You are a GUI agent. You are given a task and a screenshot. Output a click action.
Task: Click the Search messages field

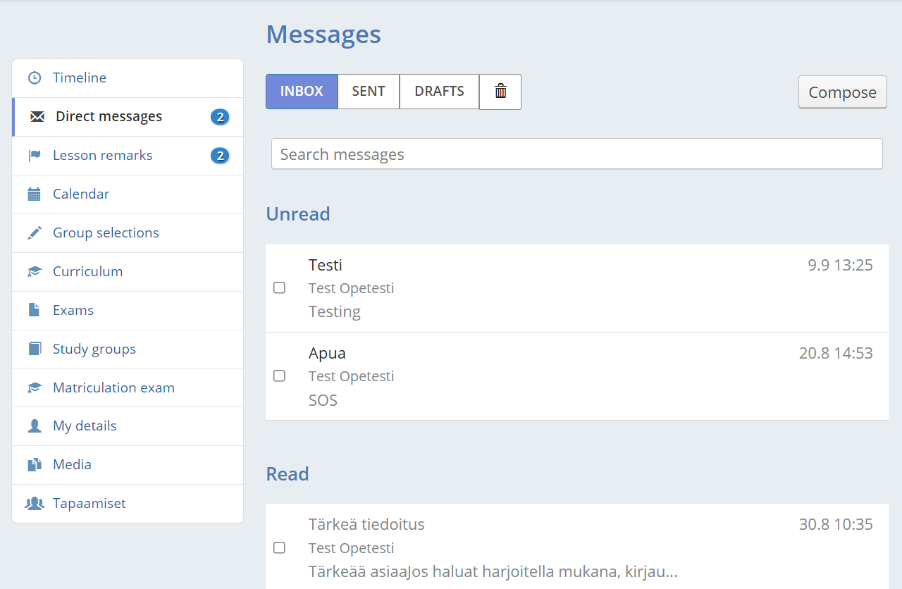(576, 154)
